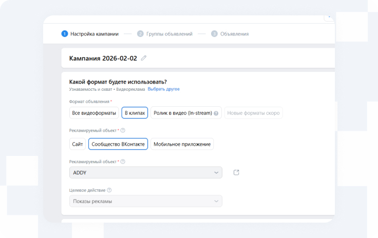Expand the ADDY advertised object dropdown
Image resolution: width=378 pixels, height=238 pixels.
coord(145,173)
